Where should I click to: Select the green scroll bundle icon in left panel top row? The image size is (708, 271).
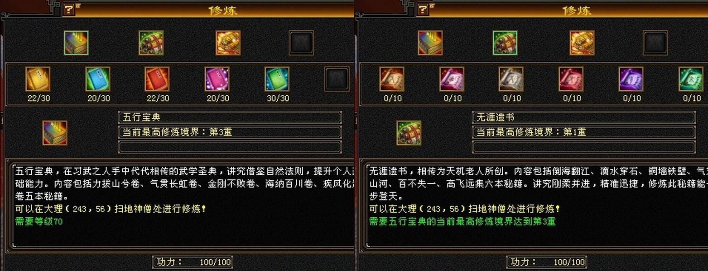[x=151, y=43]
